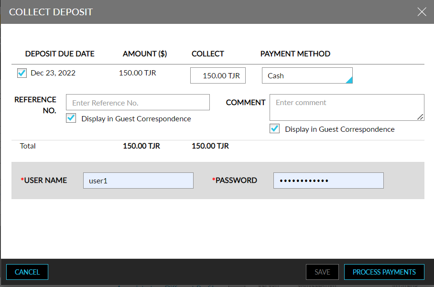The width and height of the screenshot is (434, 287).
Task: Click the Collect Deposit title bar text
Action: tap(51, 12)
